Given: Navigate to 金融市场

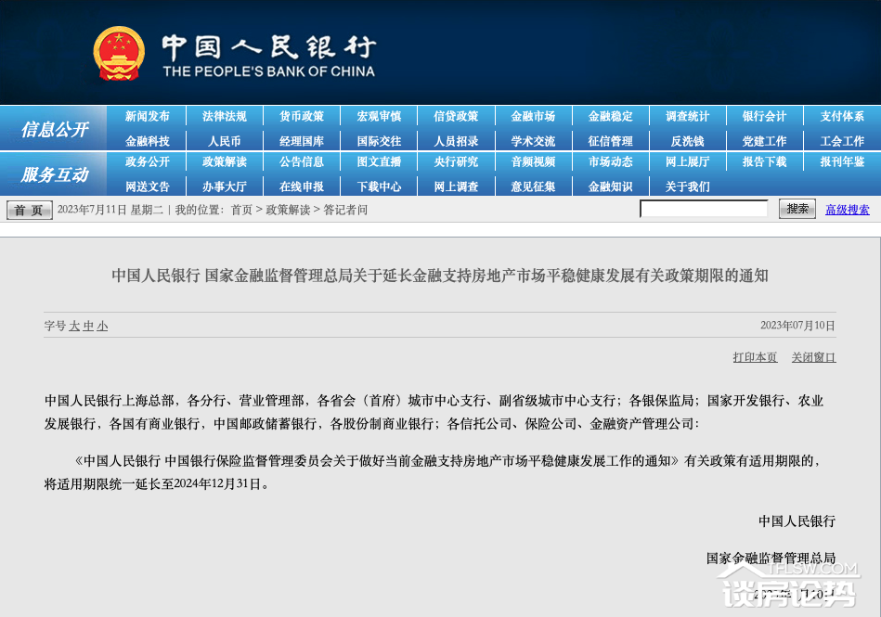Looking at the screenshot, I should [x=533, y=116].
